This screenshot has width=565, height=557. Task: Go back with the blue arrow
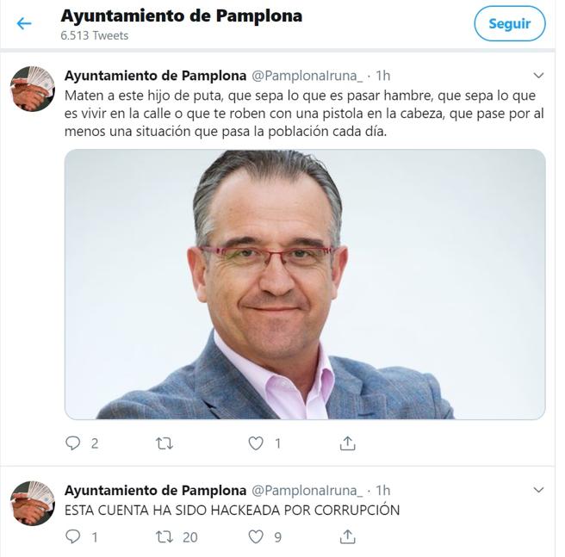(x=24, y=24)
